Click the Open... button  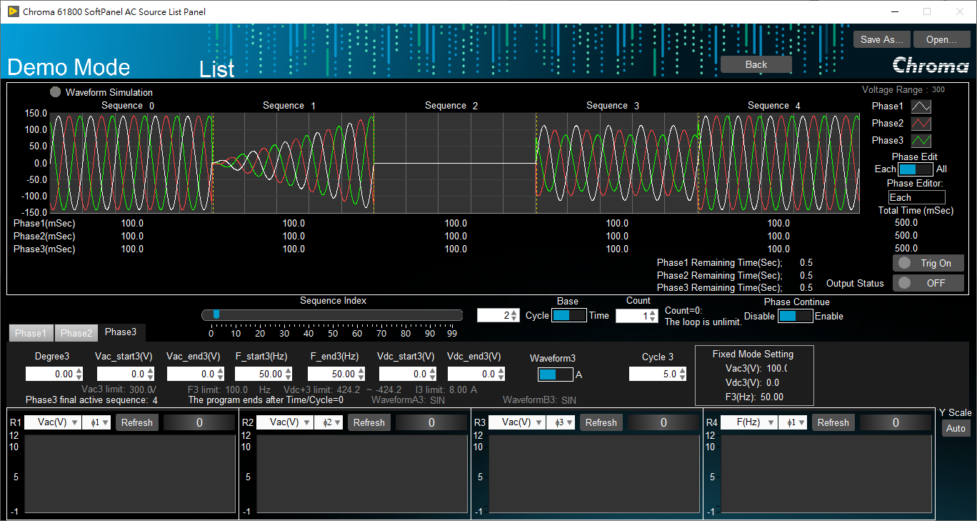(x=941, y=39)
